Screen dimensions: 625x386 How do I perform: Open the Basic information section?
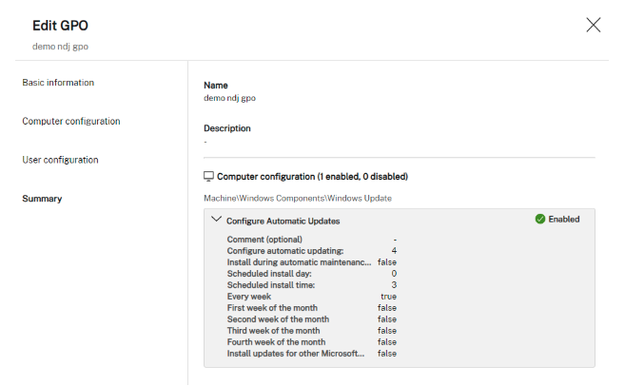(58, 83)
